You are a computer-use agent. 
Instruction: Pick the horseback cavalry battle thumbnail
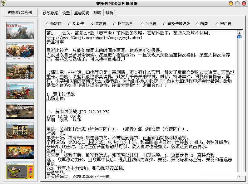[x=20, y=90]
